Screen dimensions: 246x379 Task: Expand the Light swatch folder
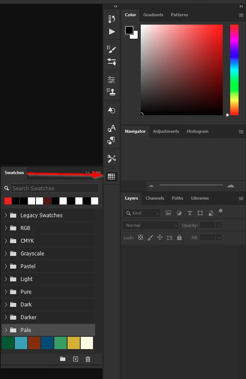click(6, 279)
